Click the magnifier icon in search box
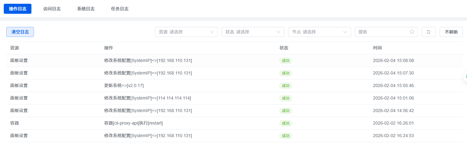467x144 pixels. [x=412, y=32]
